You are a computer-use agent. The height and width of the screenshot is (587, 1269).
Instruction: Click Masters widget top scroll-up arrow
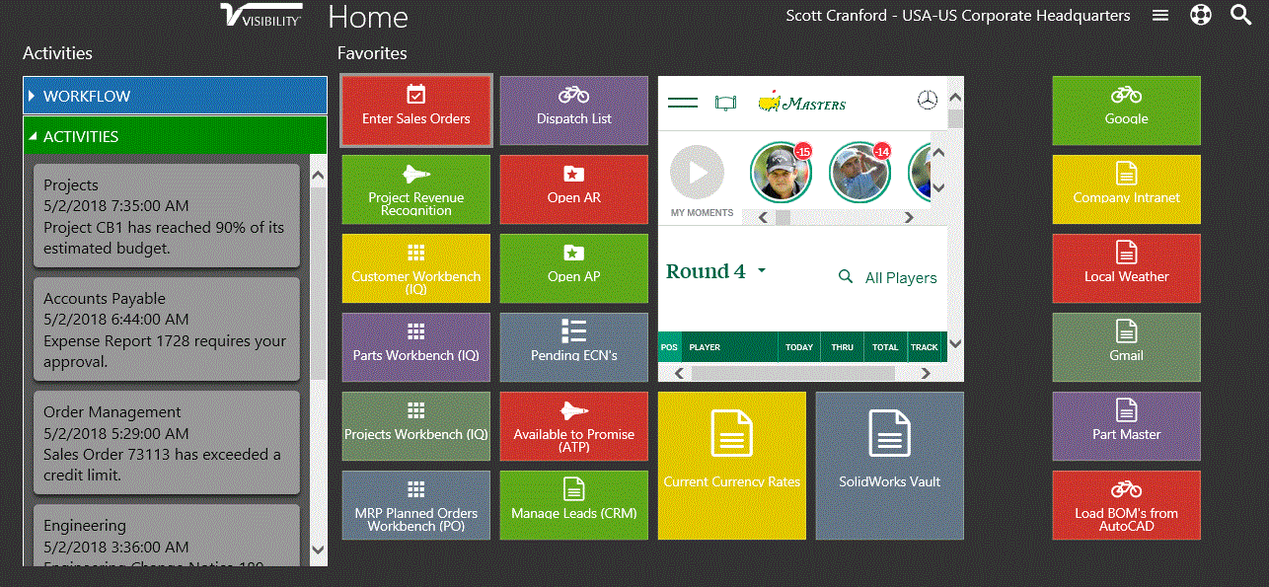pyautogui.click(x=955, y=97)
